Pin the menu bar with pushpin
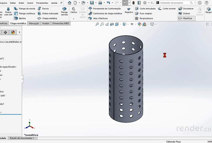 tap(61, 3)
